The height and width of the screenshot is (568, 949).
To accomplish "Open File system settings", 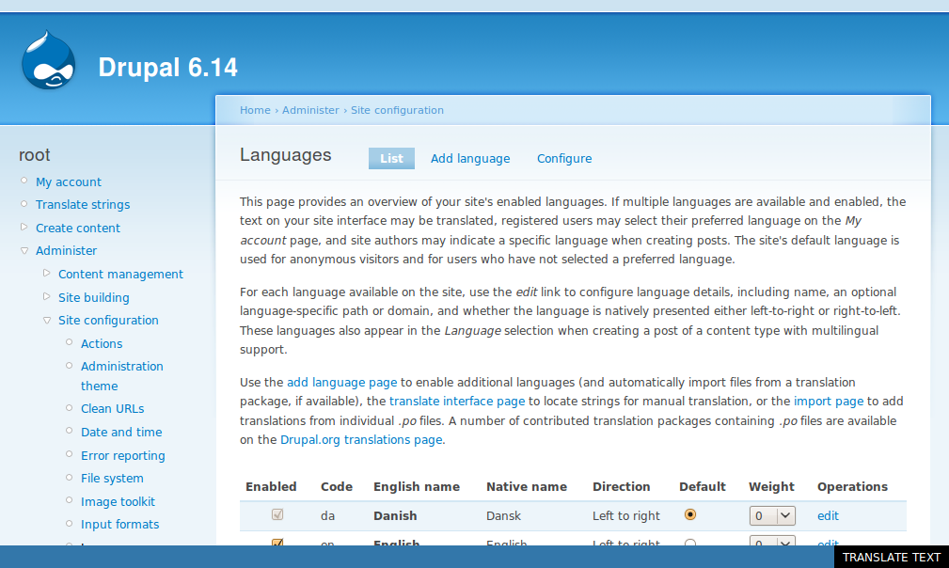I will [x=112, y=479].
